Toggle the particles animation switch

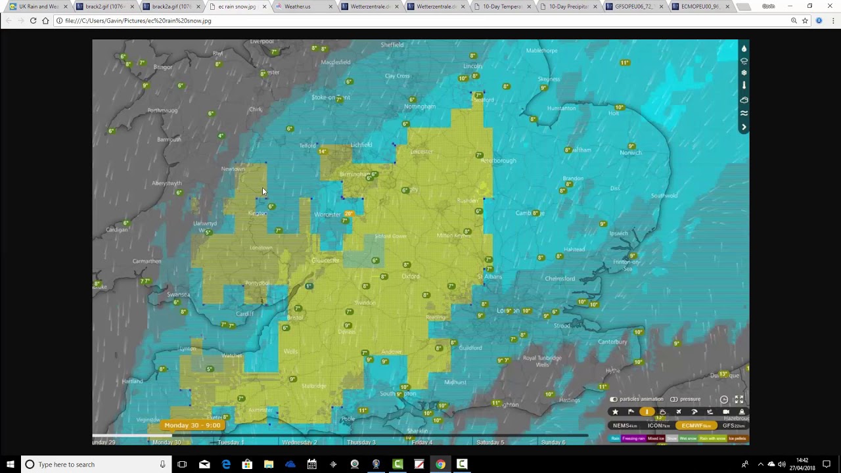pyautogui.click(x=614, y=399)
